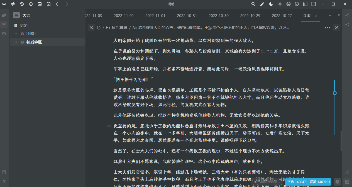The width and height of the screenshot is (352, 187).
Task: Open the crown main menu icon
Action: pos(4,4)
